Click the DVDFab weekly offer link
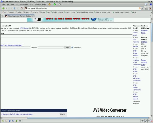 (x=144, y=42)
